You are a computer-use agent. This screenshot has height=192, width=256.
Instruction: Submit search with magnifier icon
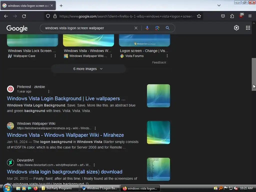point(167,28)
